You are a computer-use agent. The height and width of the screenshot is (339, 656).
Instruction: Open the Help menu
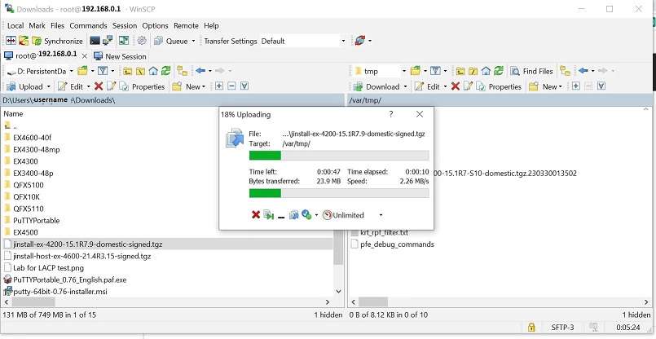tap(211, 25)
